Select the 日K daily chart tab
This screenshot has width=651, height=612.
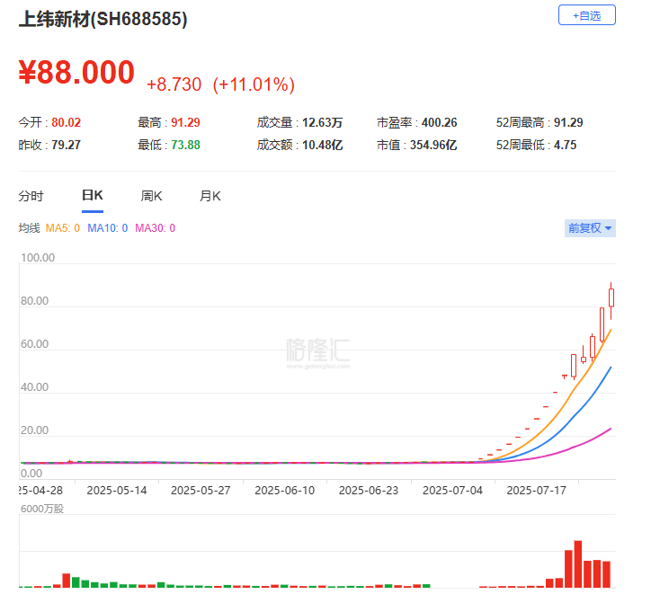pyautogui.click(x=93, y=195)
